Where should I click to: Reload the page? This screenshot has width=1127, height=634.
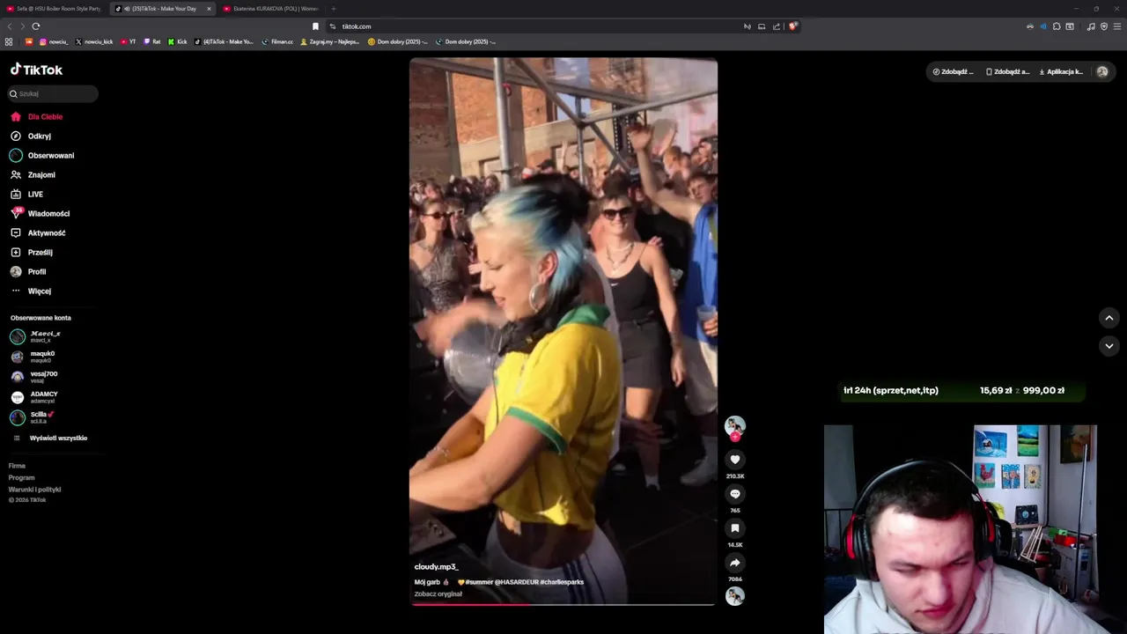[35, 26]
